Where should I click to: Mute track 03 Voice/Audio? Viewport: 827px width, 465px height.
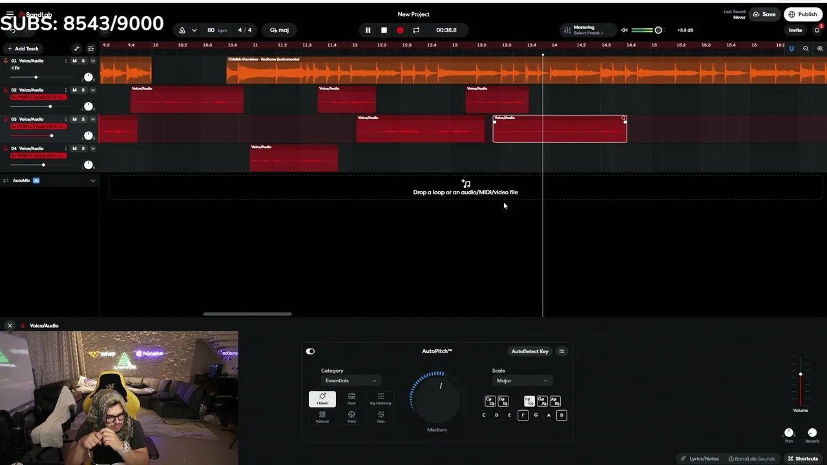74,119
